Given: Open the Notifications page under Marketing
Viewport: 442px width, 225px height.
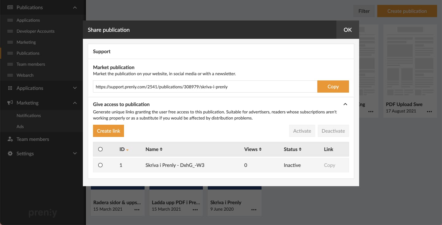Looking at the screenshot, I should coord(29,115).
